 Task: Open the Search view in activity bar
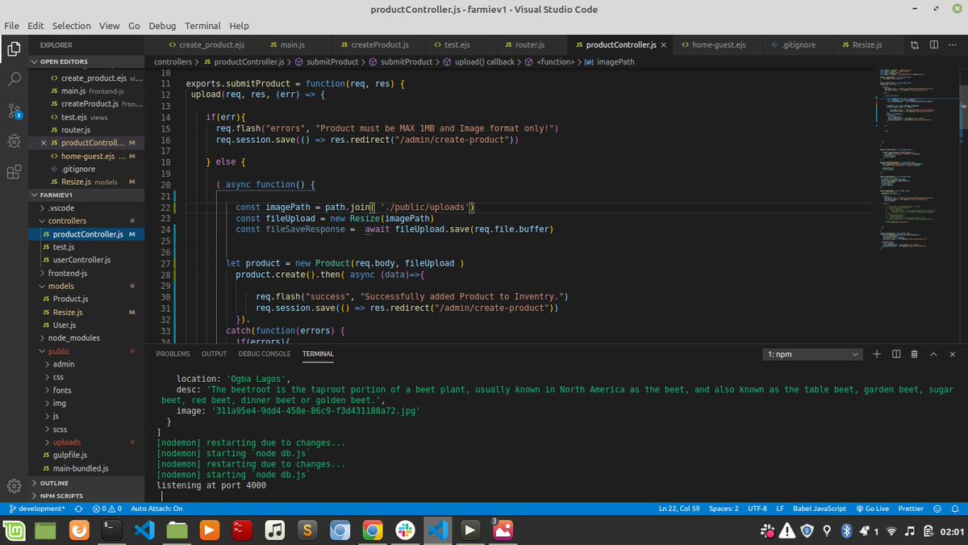pyautogui.click(x=14, y=80)
